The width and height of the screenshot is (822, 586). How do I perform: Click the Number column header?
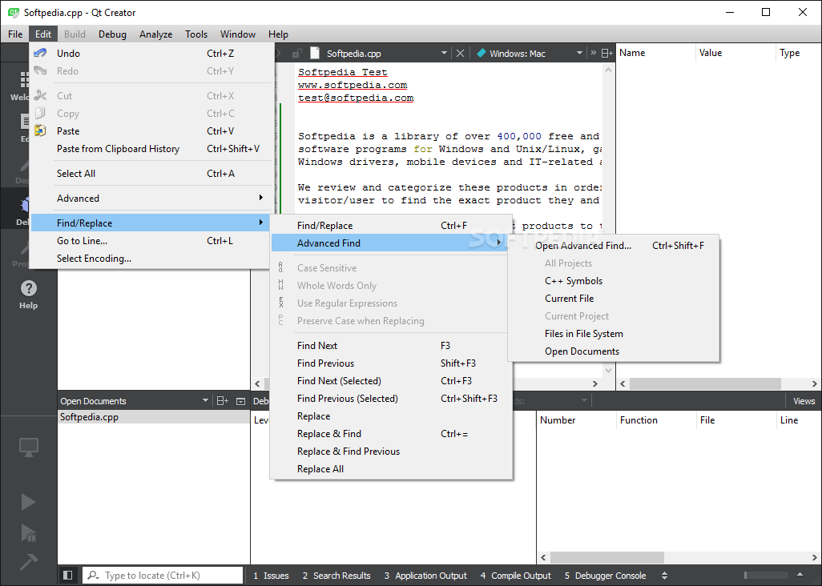pyautogui.click(x=576, y=420)
